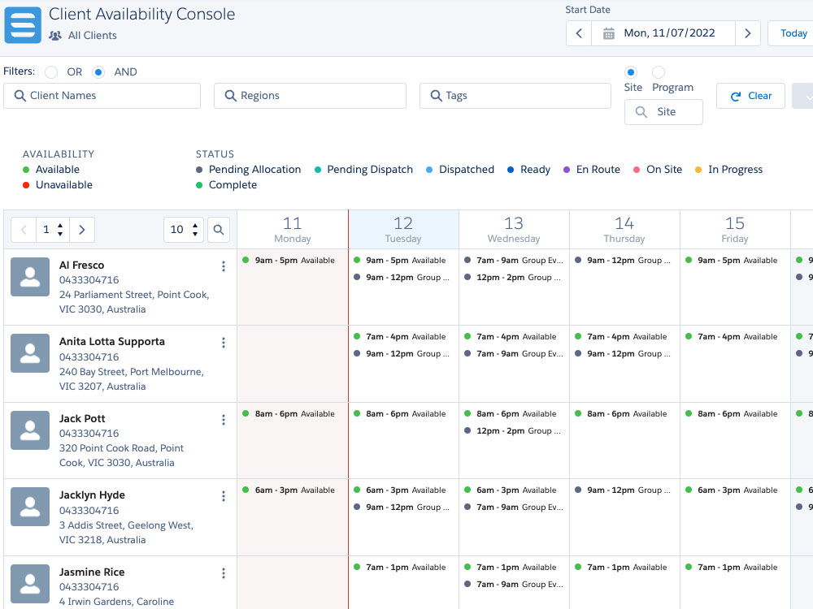Select the Thursday 14 column header
Image resolution: width=813 pixels, height=609 pixels.
tap(624, 230)
